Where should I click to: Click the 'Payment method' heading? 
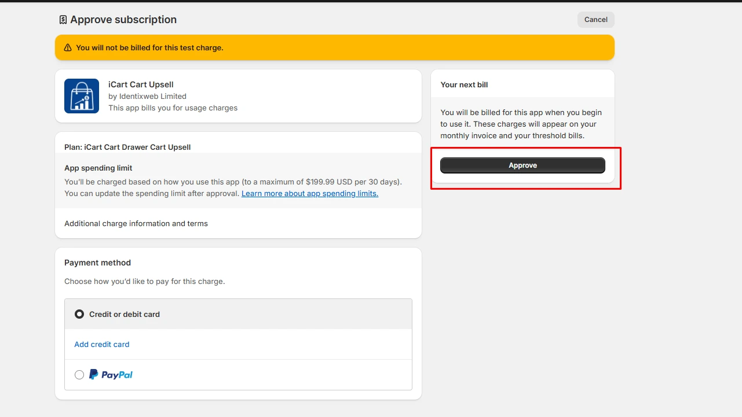(97, 263)
